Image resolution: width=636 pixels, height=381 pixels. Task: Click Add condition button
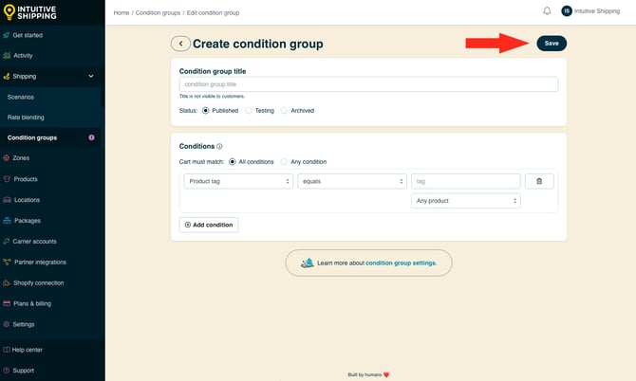click(209, 225)
